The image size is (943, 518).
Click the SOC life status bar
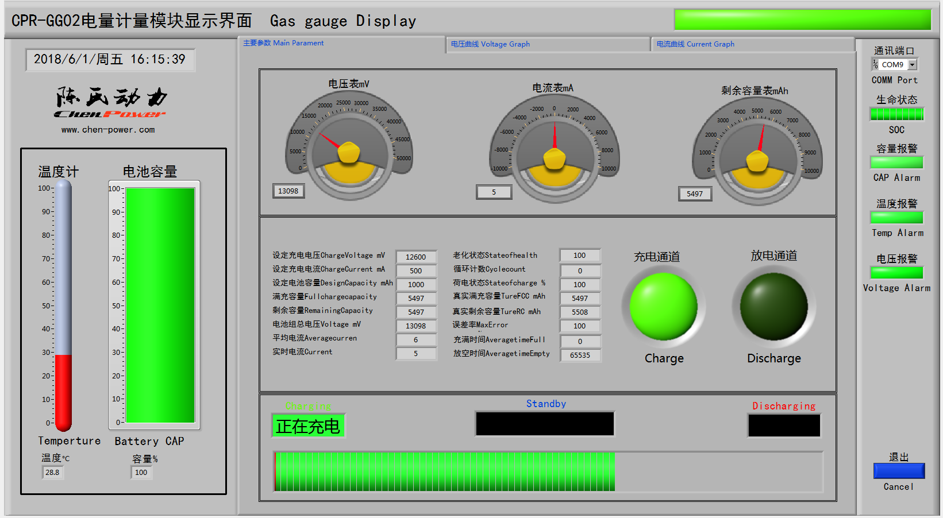click(896, 114)
